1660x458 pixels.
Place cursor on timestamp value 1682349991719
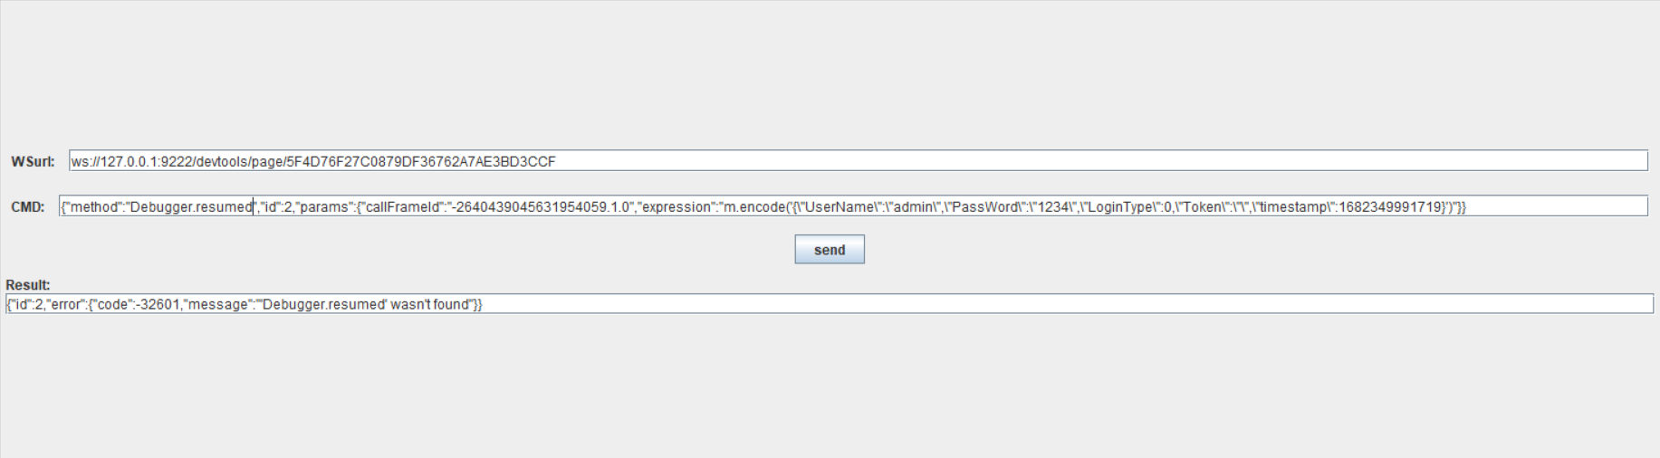tap(1391, 206)
